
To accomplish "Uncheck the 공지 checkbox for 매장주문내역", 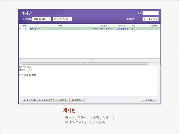I will pos(26,29).
